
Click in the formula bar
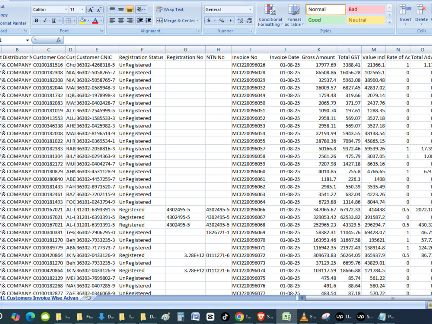tap(248, 40)
